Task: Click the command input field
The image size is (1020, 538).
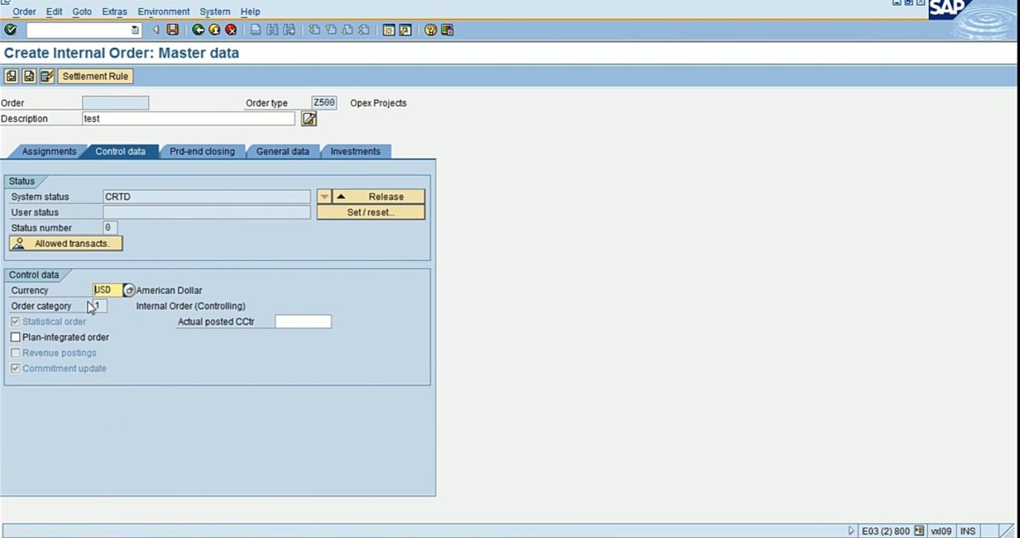Action: tap(79, 30)
